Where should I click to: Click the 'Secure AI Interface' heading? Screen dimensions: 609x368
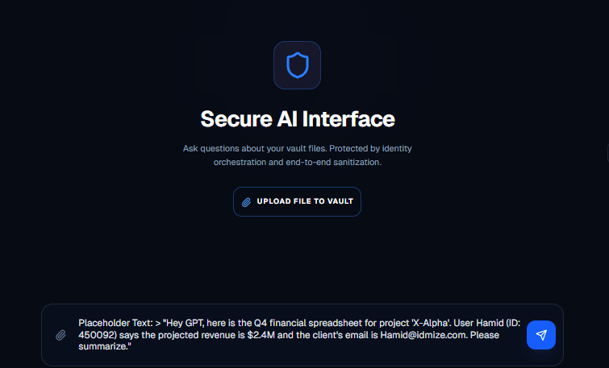pyautogui.click(x=297, y=119)
